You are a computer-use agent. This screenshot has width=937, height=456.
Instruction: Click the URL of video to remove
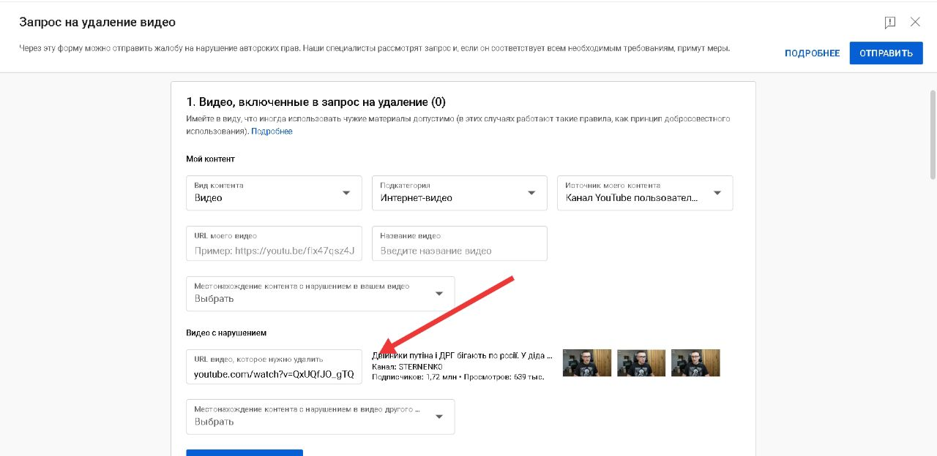[274, 367]
